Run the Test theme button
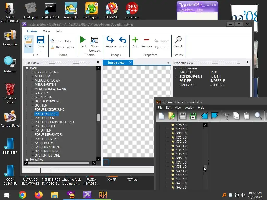The width and height of the screenshot is (267, 200). click(83, 42)
